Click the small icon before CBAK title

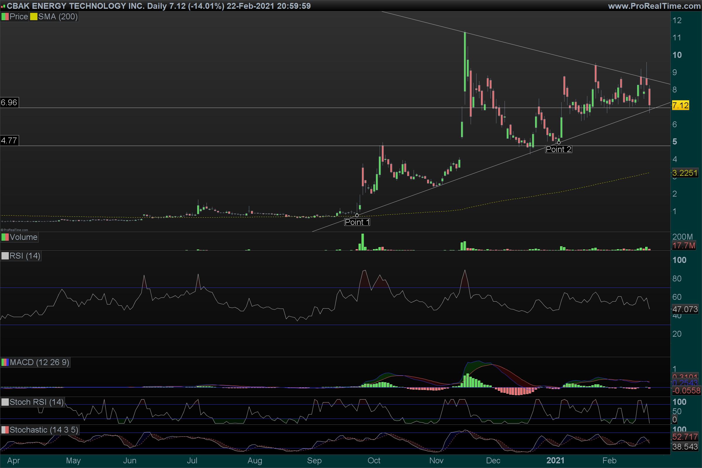3,6
